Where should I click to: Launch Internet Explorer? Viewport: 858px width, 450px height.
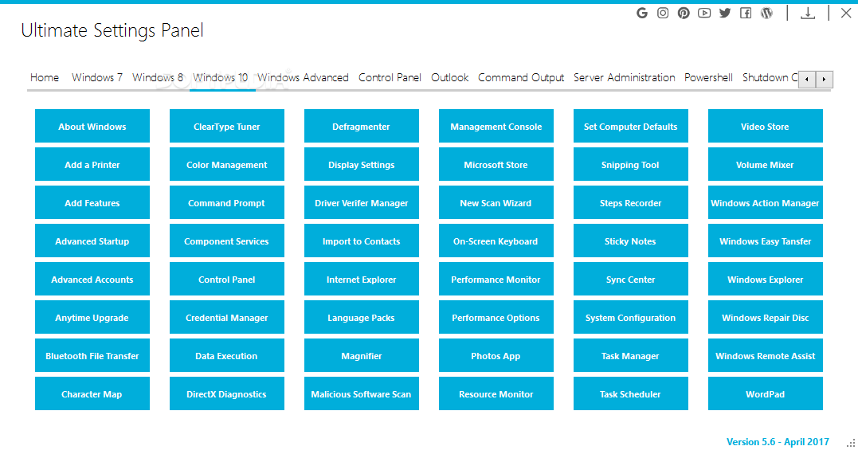(x=362, y=280)
